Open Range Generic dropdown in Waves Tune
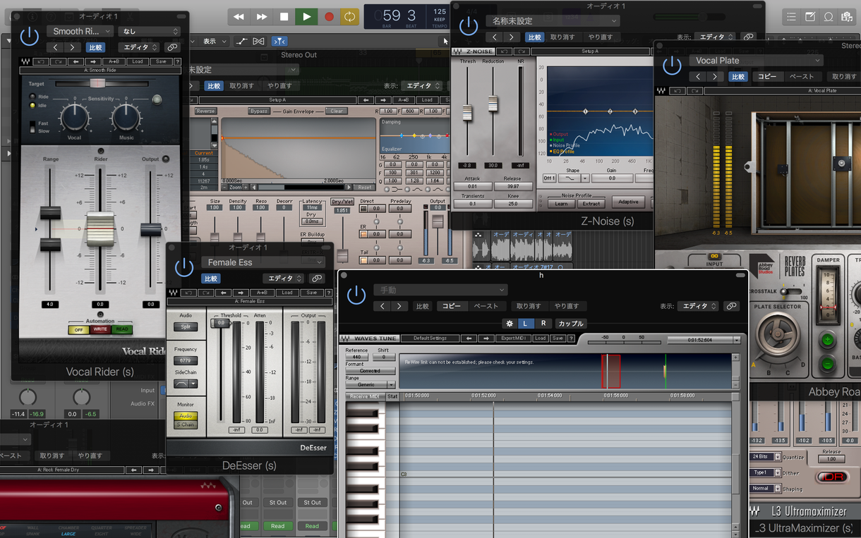This screenshot has height=538, width=861. pyautogui.click(x=371, y=384)
